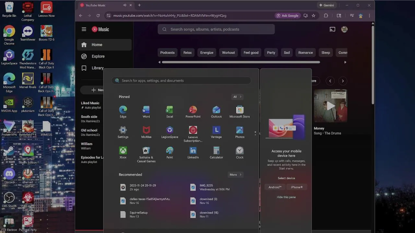
Task: Open Calculator pinned app
Action: (x=216, y=153)
